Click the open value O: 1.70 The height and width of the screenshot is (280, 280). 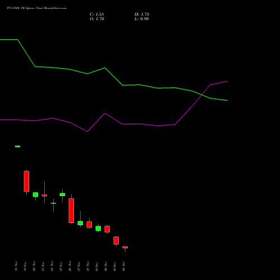coord(97,19)
